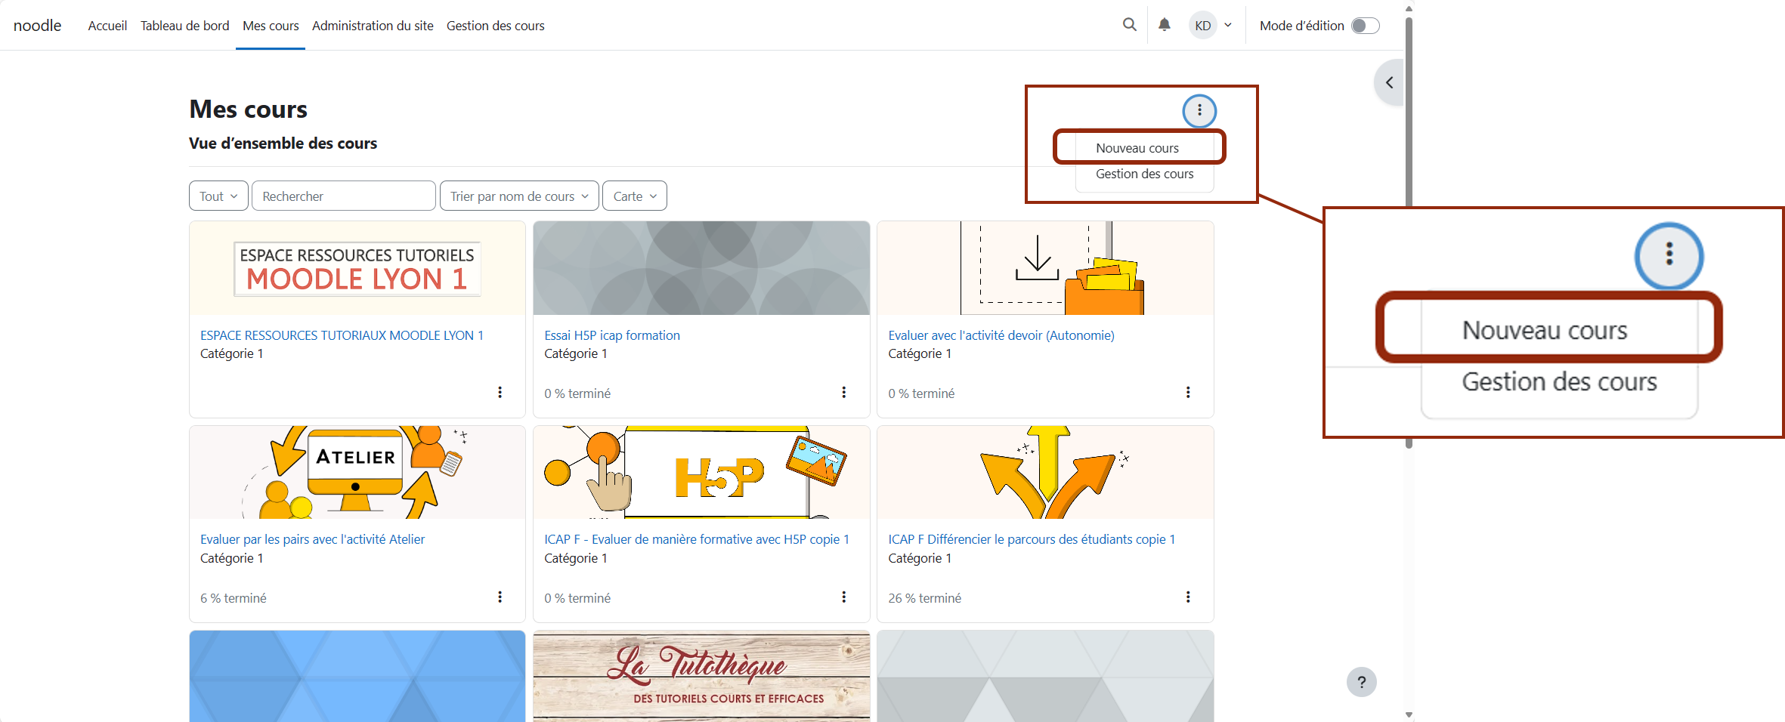Click inside the Rechercher search field
Screen dimensions: 1785x722
tap(344, 196)
